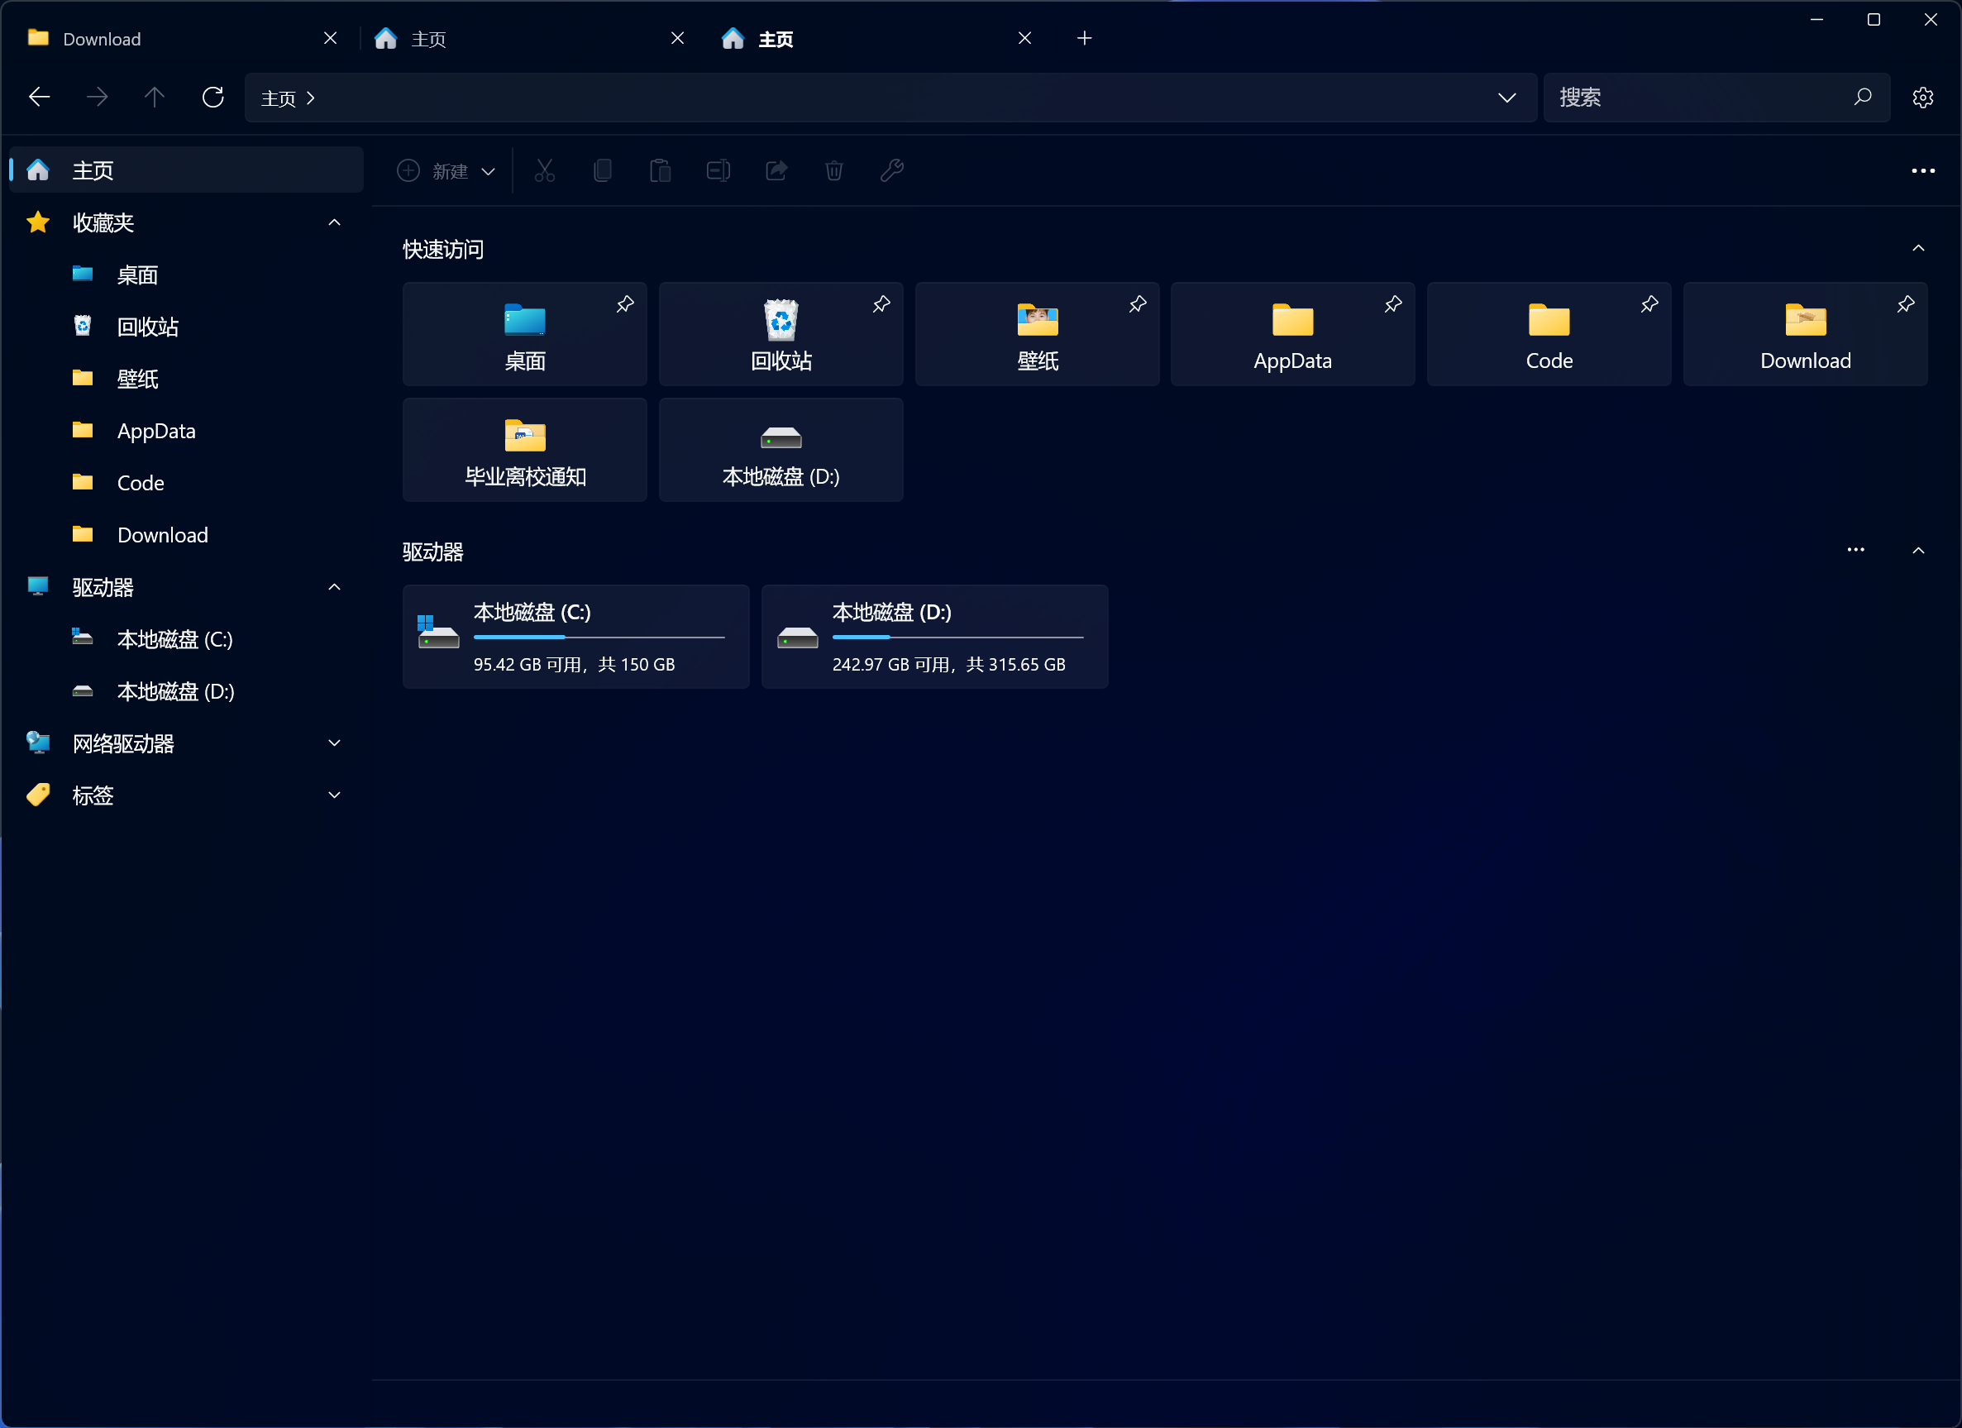Open Settings via the gear icon
Image resolution: width=1962 pixels, height=1428 pixels.
click(x=1922, y=97)
